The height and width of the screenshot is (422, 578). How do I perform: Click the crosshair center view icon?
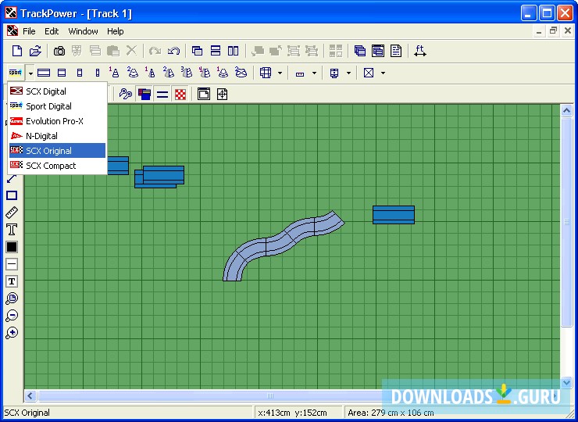[x=222, y=94]
